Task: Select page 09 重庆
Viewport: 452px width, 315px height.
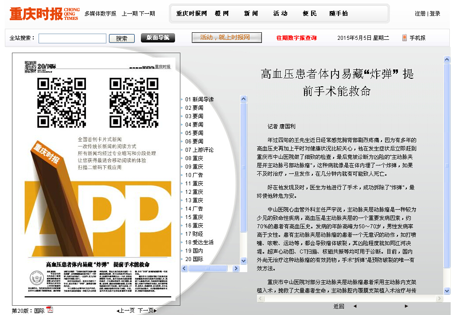Action: click(194, 166)
